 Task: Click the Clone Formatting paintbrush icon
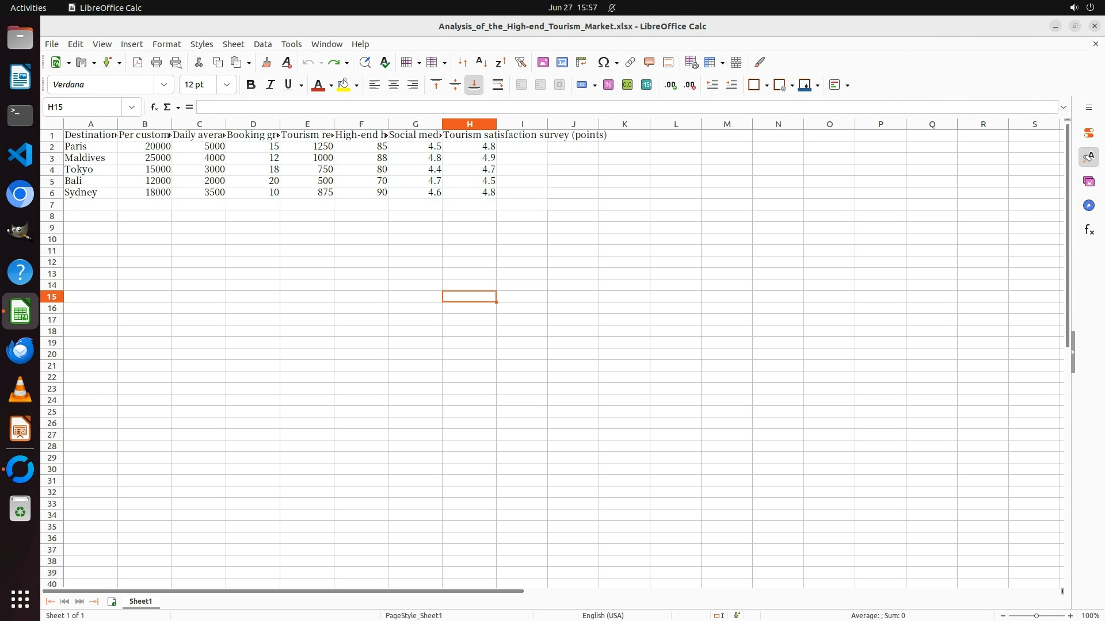pos(266,62)
